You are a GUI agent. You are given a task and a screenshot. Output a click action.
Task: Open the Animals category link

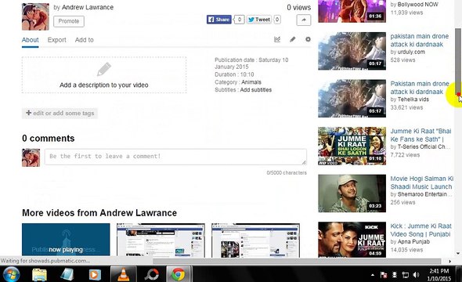251,82
